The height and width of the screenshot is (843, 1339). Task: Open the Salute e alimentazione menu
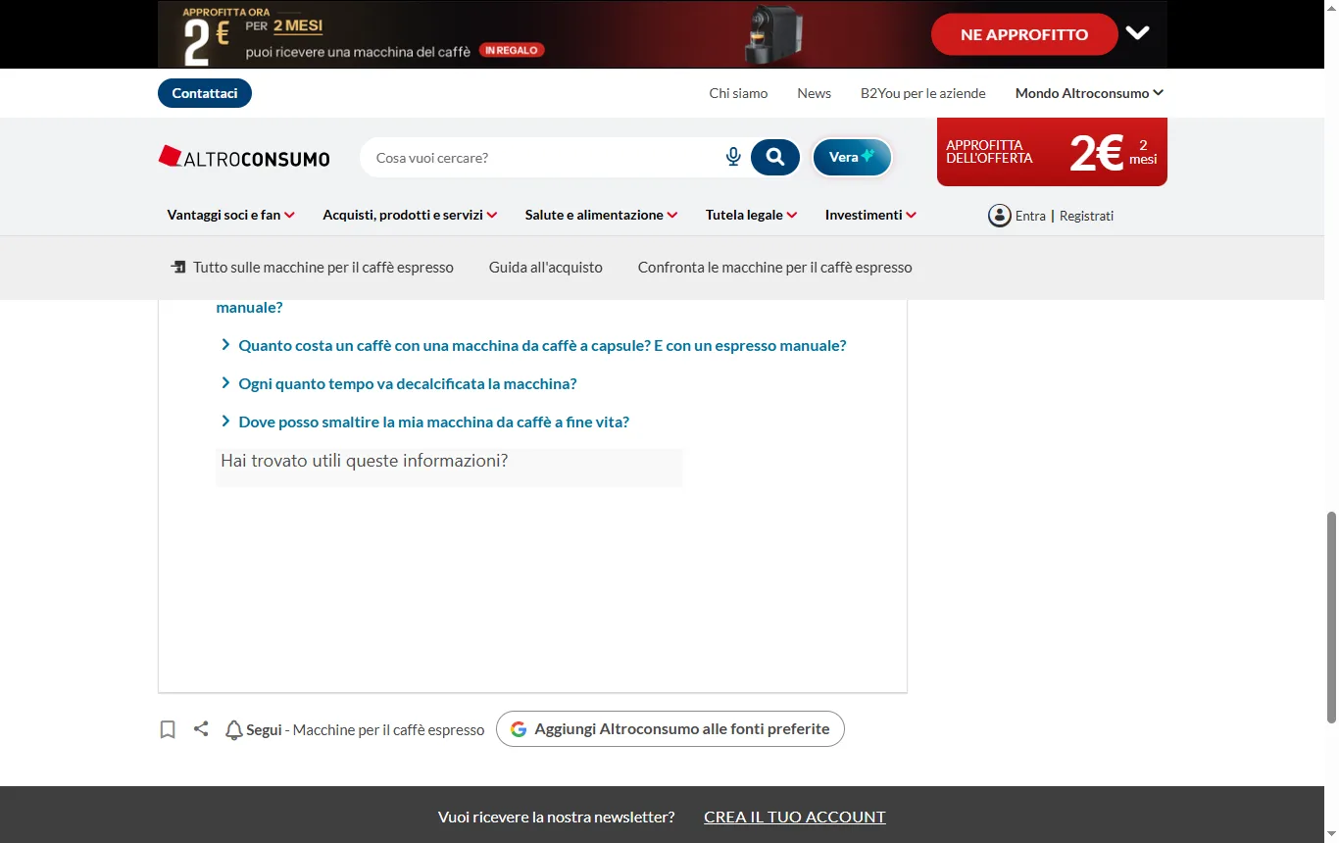[x=601, y=215]
